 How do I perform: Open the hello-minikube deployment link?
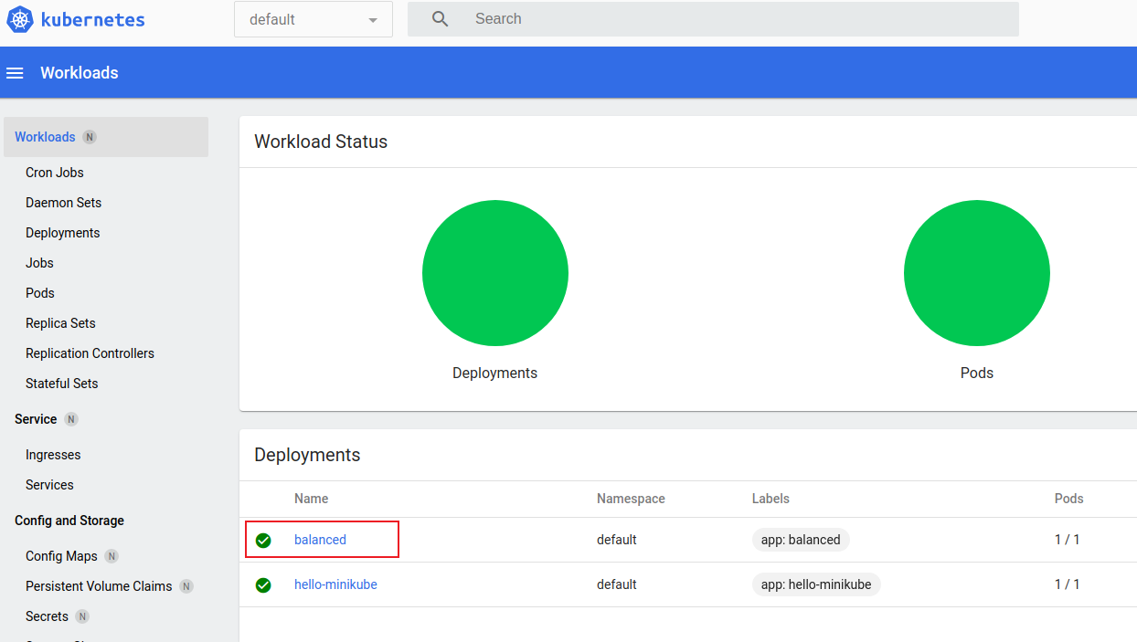335,584
